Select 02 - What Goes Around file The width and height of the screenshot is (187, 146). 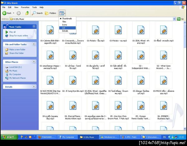[164, 55]
